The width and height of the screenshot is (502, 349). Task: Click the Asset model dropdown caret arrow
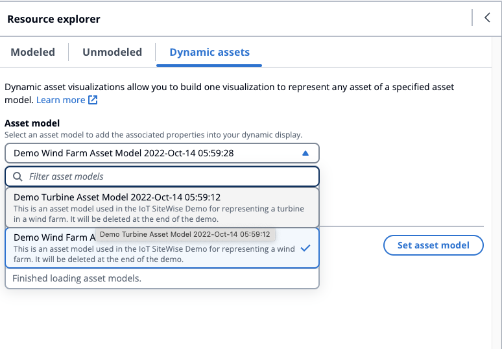click(x=306, y=153)
